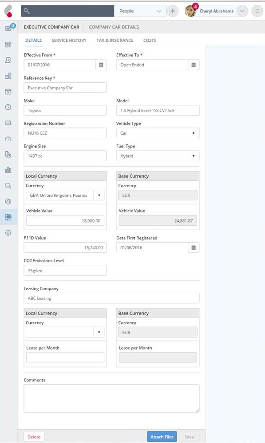
Task: Open the GBP local currency dropdown
Action: coord(65,195)
